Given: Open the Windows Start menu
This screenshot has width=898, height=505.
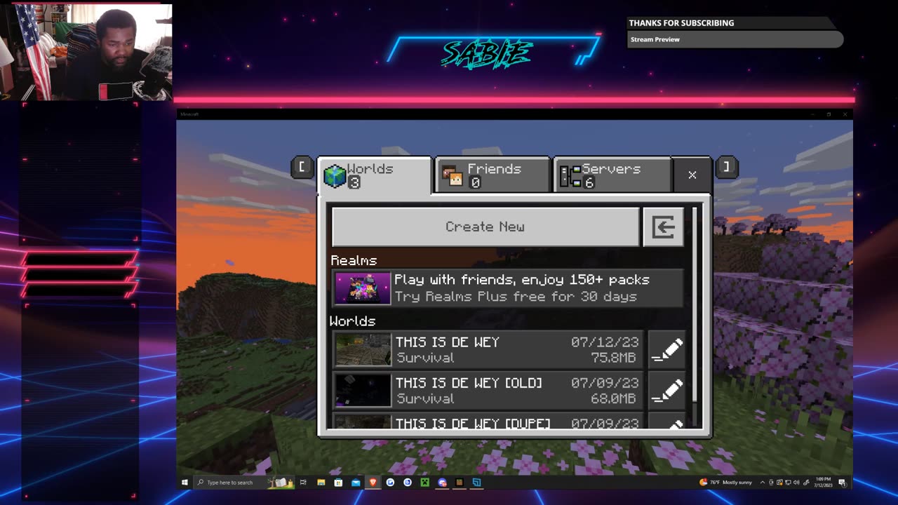Looking at the screenshot, I should (x=185, y=483).
